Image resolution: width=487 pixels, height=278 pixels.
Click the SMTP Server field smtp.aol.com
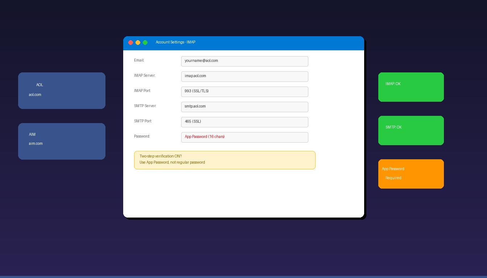pos(245,107)
